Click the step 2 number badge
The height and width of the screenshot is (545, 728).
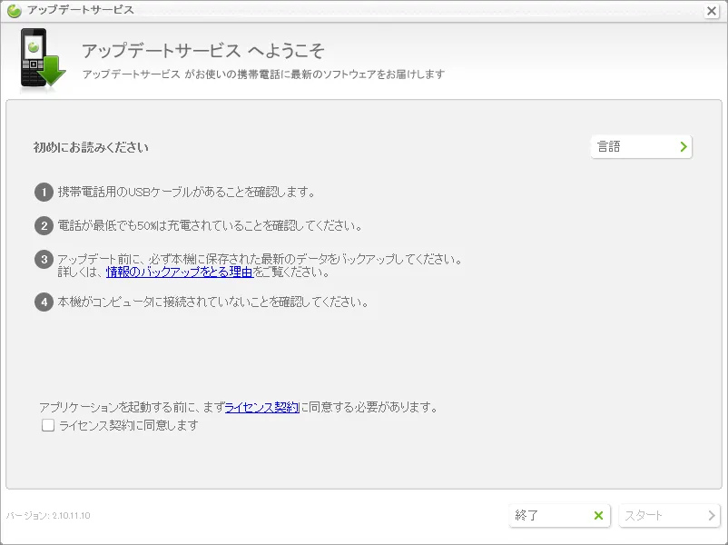(44, 226)
